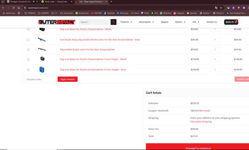Screen dimensions: 249x150
Task: Expand the Importantes bookmarks folder
Action: tap(67, 13)
